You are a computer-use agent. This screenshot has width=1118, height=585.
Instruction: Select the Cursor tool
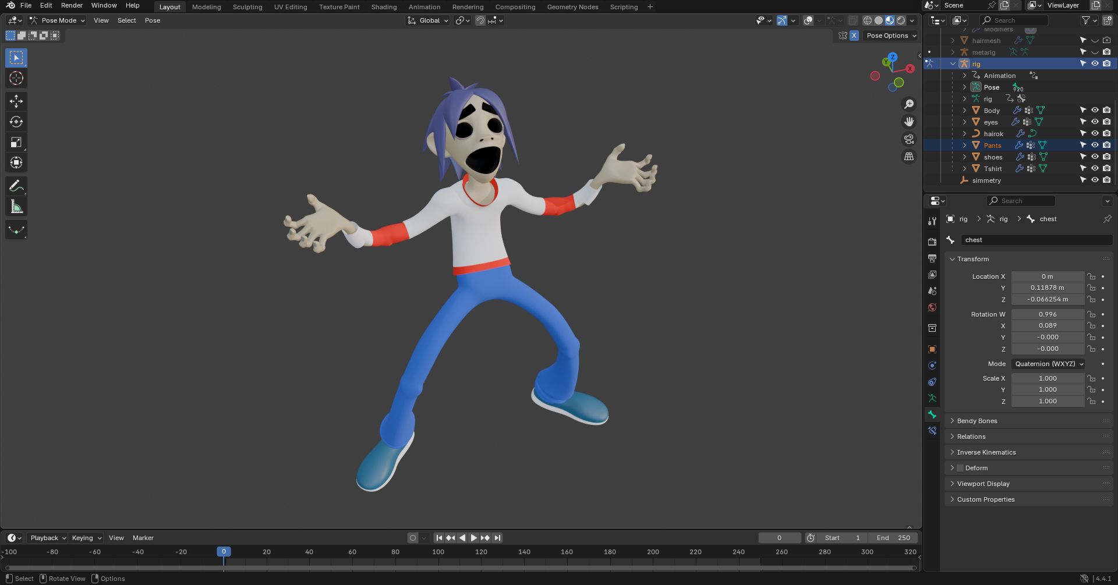click(x=16, y=79)
